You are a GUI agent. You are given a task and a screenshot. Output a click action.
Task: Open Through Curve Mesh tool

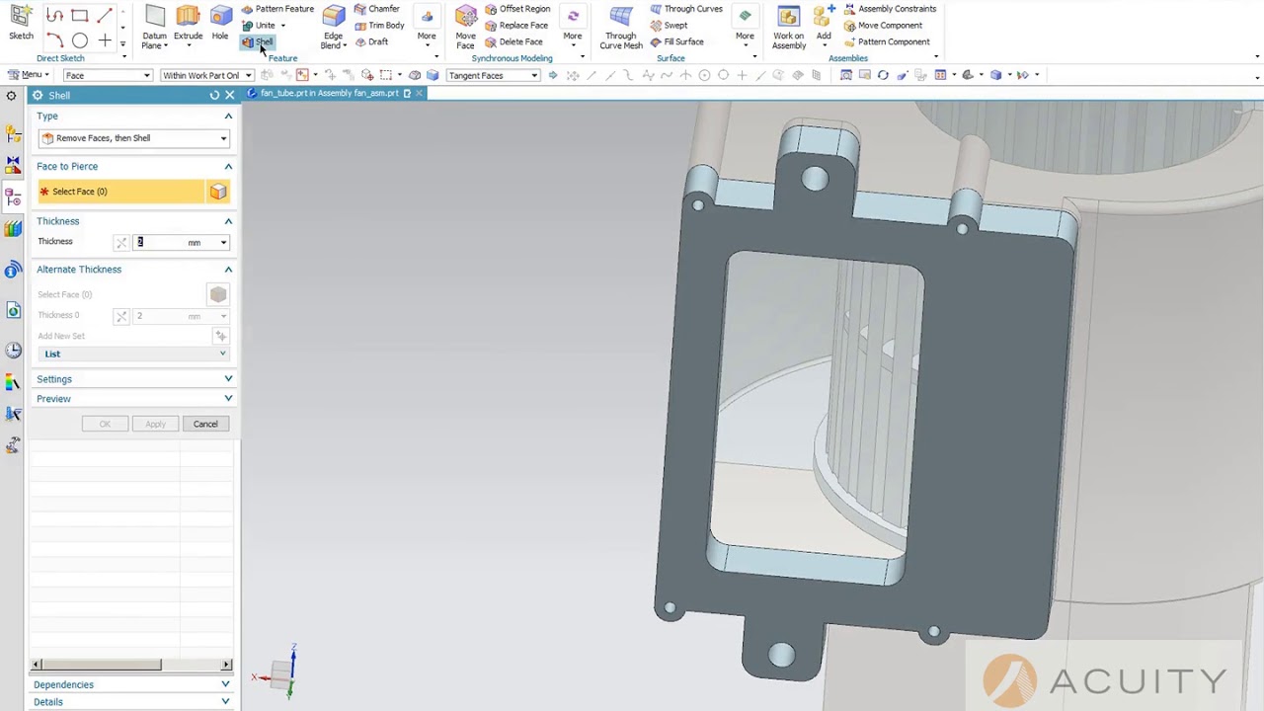[x=621, y=27]
